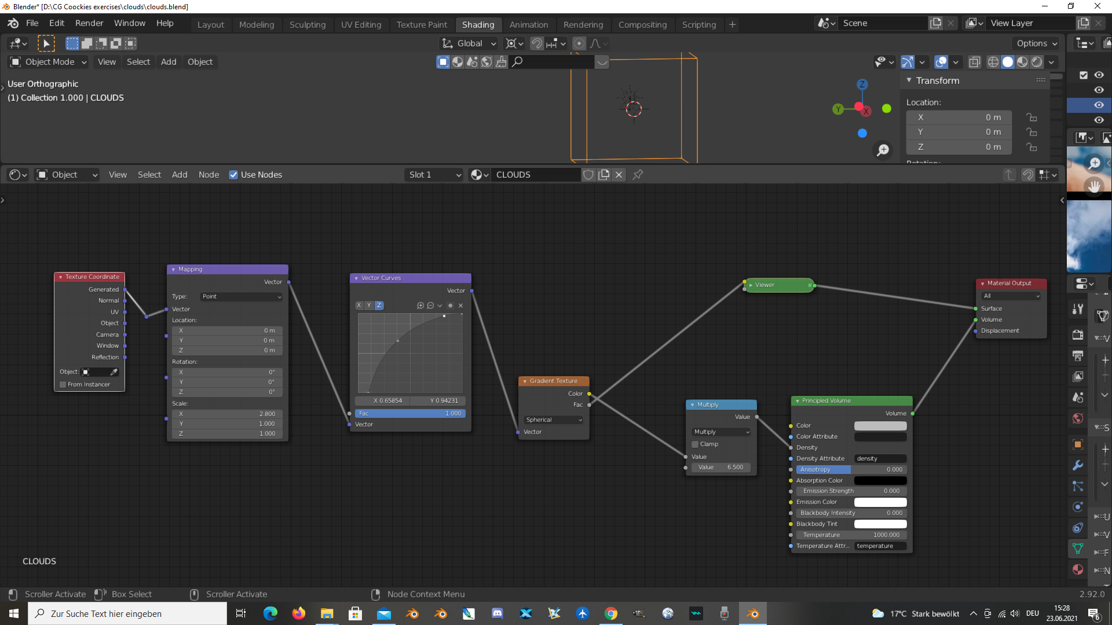Click the fake user shield icon next to CLOUDS
The image size is (1112, 625).
coord(588,175)
